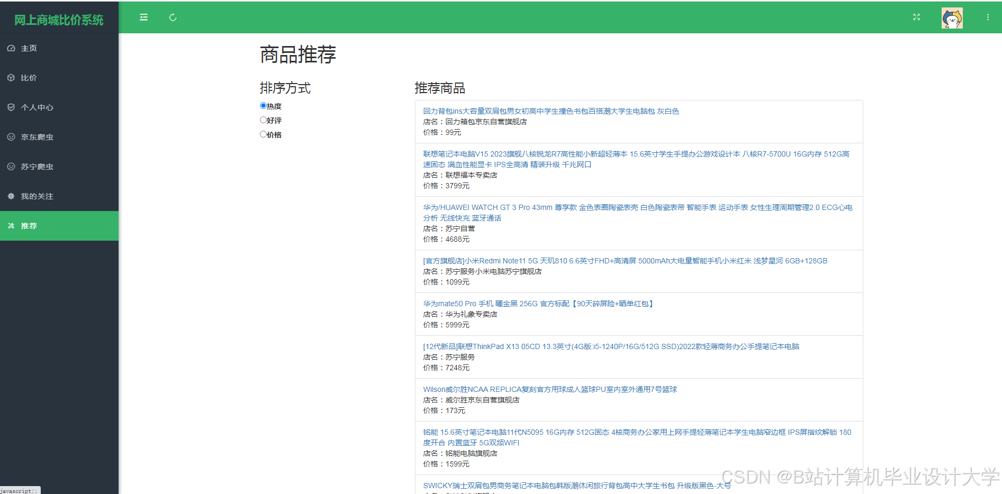Click the face icon beside 京东爬虫
This screenshot has height=494, width=1002.
(11, 137)
